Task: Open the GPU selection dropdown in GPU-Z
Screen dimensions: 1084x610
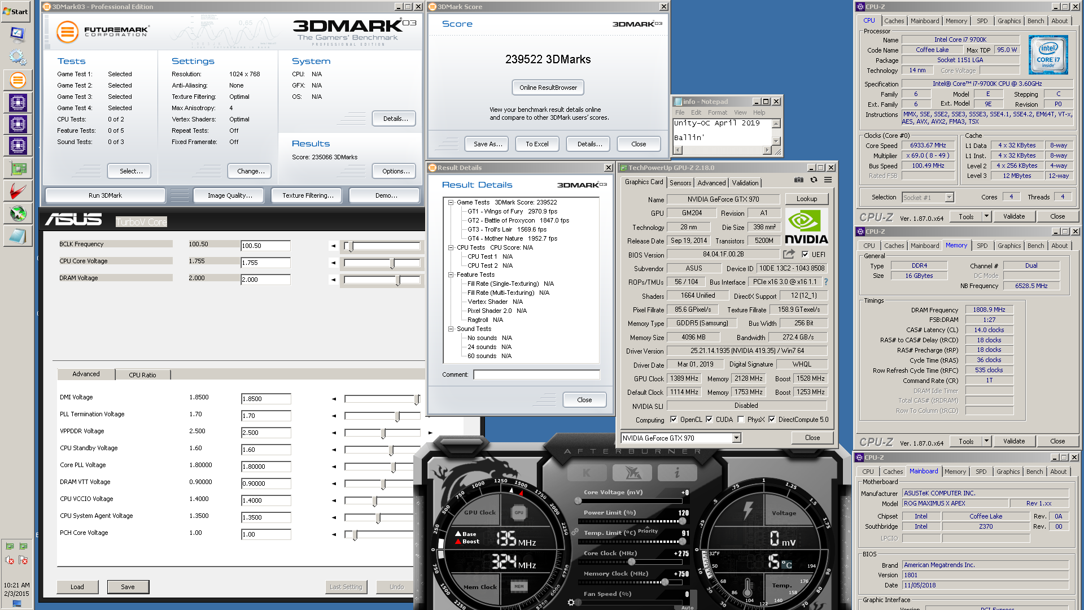Action: [736, 438]
